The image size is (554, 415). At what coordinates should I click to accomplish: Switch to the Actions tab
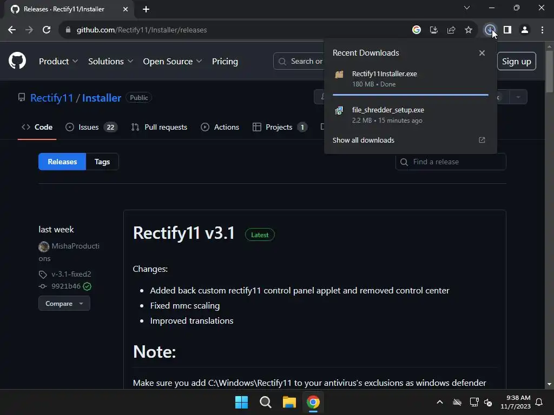pos(220,127)
